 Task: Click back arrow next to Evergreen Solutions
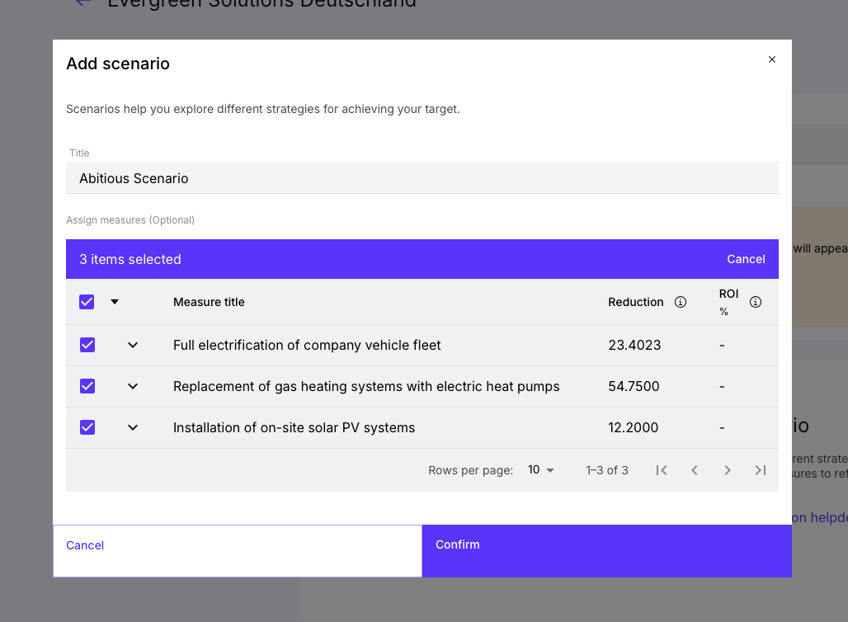[82, 2]
